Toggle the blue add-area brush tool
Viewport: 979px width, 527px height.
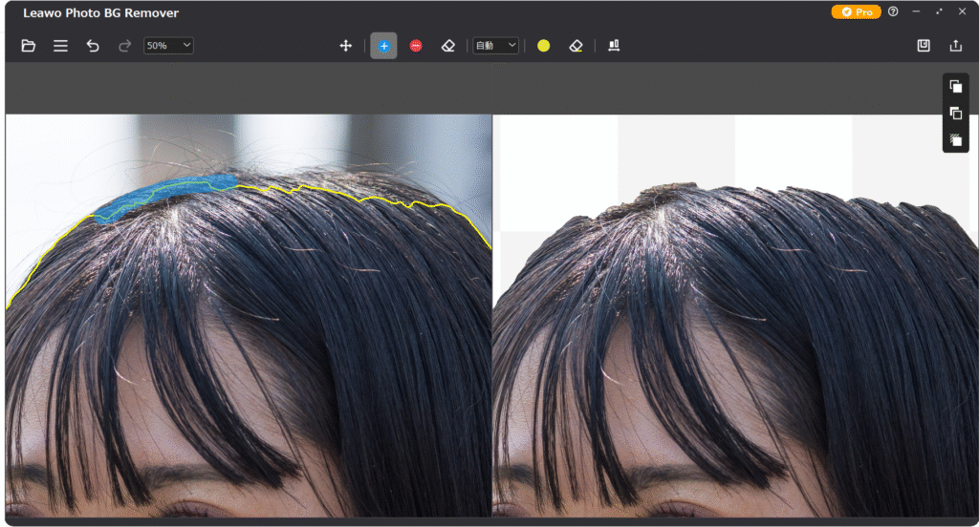(383, 46)
